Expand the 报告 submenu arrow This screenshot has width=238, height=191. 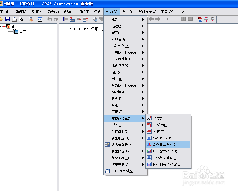143,19
